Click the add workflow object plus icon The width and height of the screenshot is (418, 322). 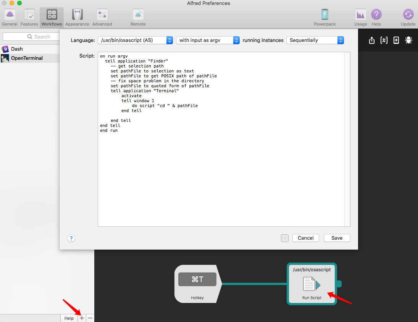[396, 40]
